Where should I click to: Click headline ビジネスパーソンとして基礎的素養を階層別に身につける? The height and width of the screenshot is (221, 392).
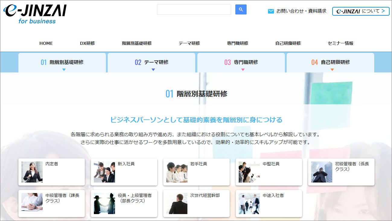(x=196, y=120)
